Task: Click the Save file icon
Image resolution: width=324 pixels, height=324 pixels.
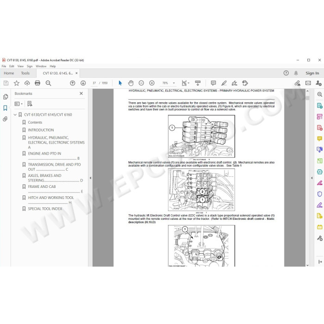Action: (6, 83)
